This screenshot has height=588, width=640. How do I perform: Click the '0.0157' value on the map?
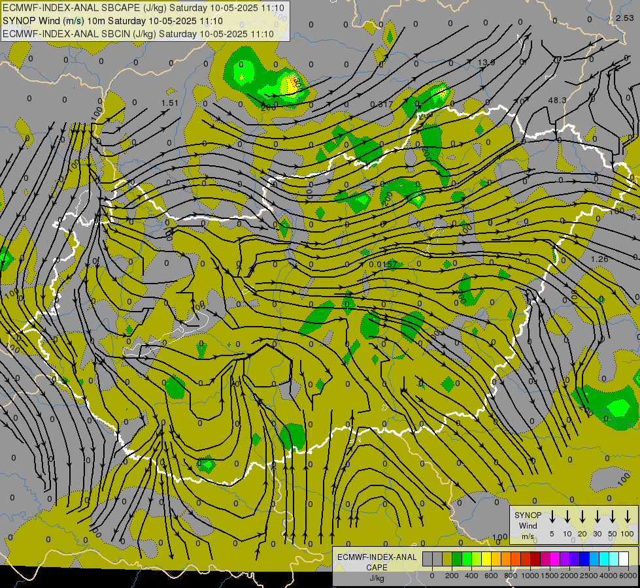click(383, 264)
